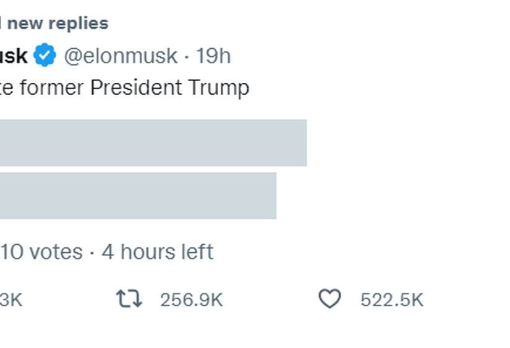Click the 256.9K retweet count
The height and width of the screenshot is (348, 510).
(x=191, y=300)
